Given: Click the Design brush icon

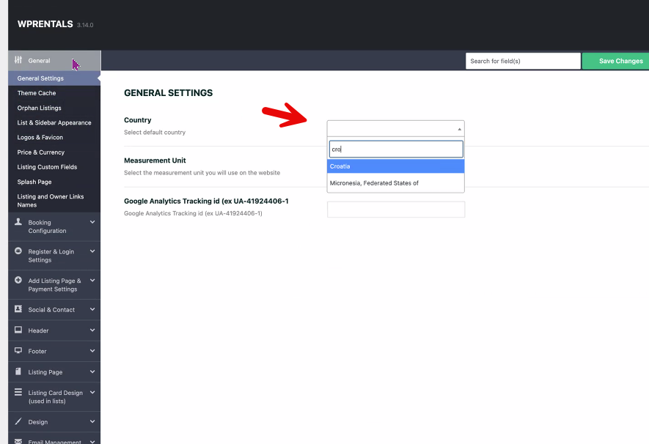Looking at the screenshot, I should coord(18,421).
